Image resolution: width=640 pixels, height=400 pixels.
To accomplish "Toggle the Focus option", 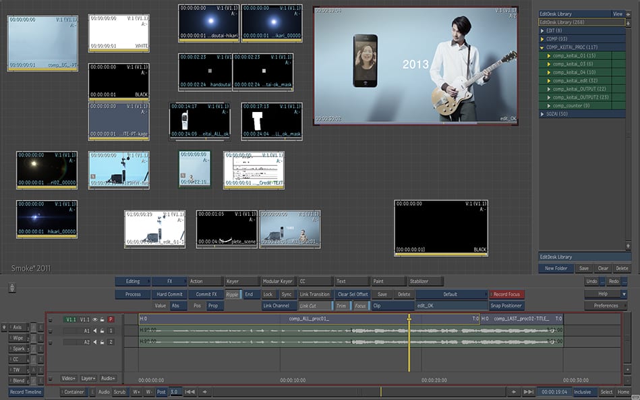I will 360,306.
